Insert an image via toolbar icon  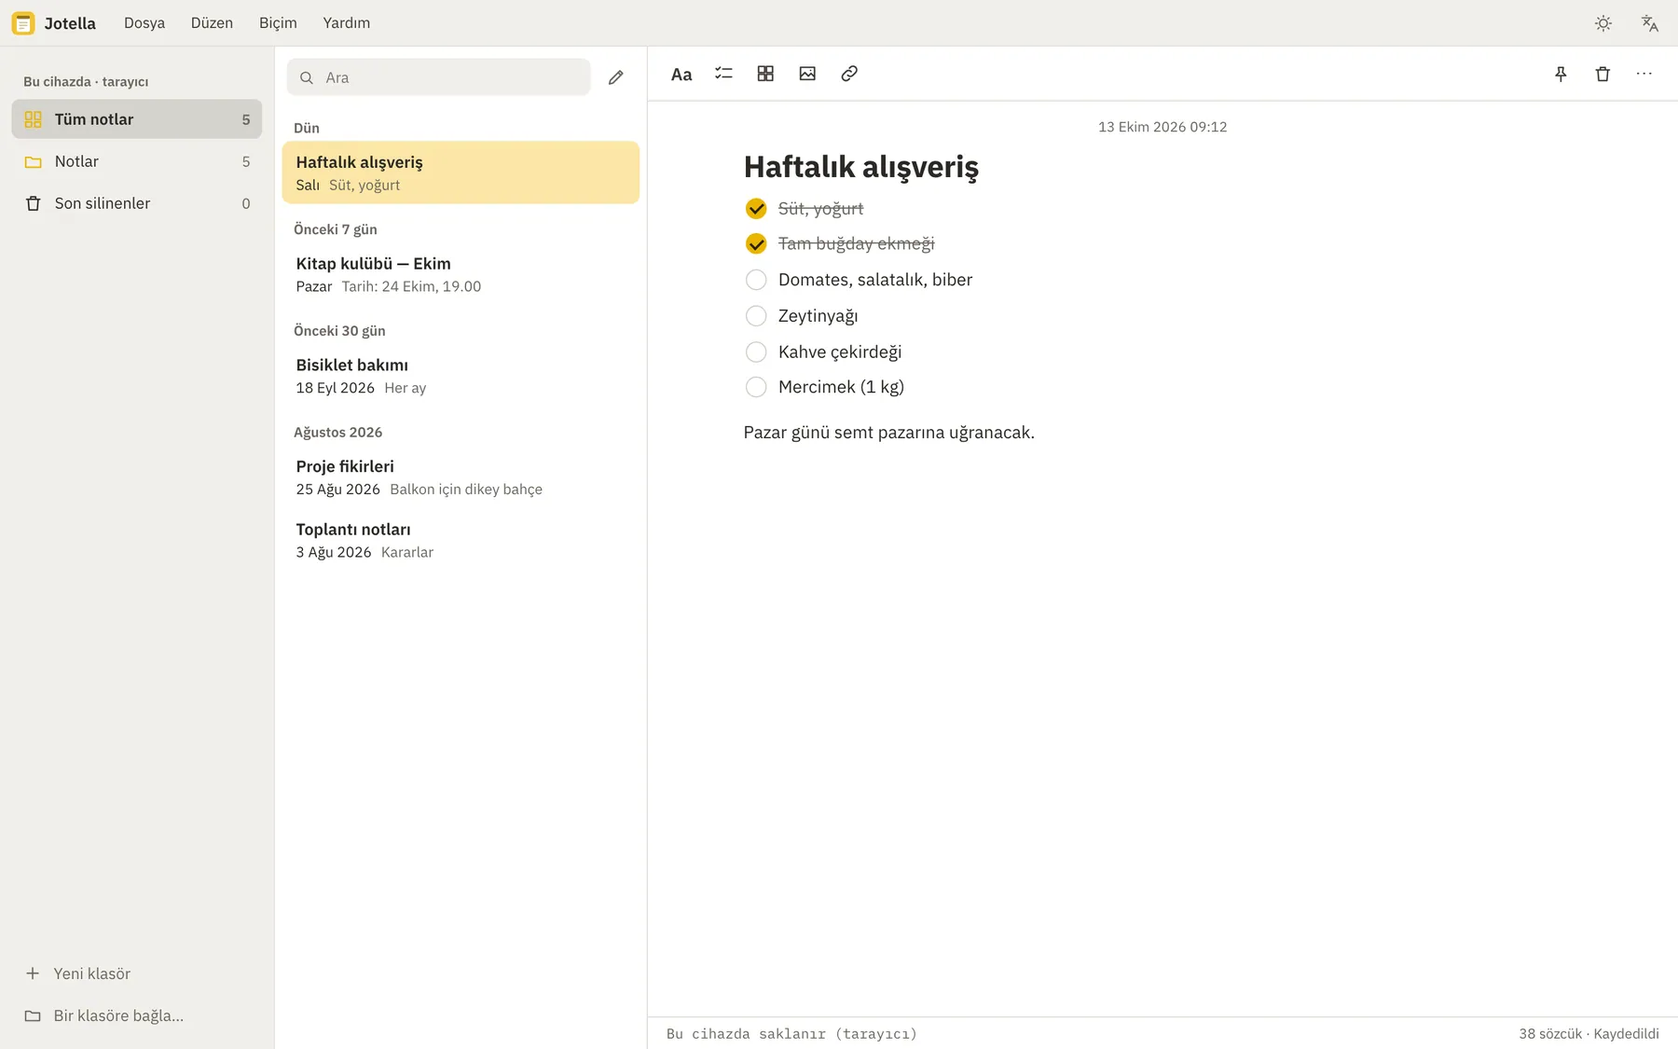pyautogui.click(x=807, y=74)
